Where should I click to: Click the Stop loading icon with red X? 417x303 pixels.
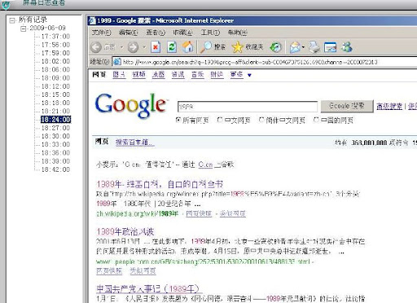[156, 47]
